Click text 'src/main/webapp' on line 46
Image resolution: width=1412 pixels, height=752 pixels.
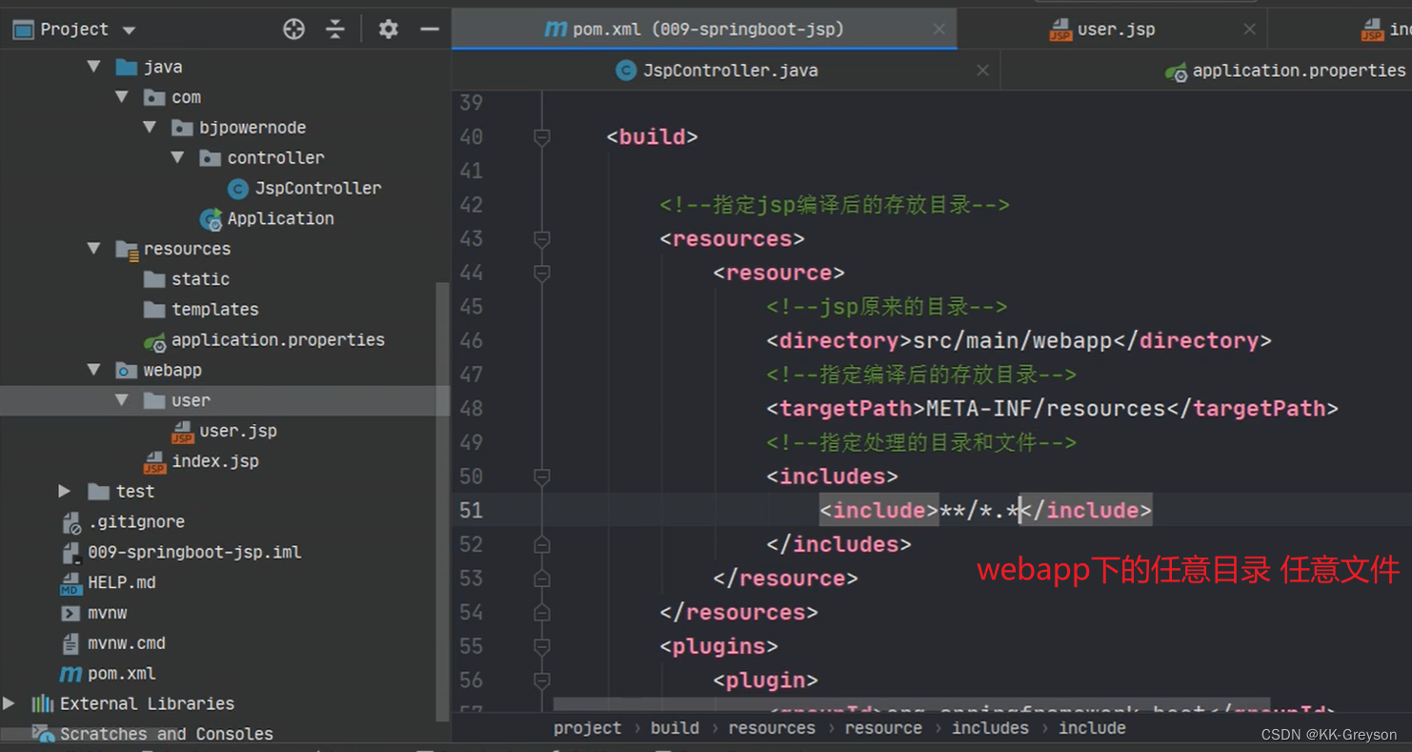pyautogui.click(x=1014, y=341)
